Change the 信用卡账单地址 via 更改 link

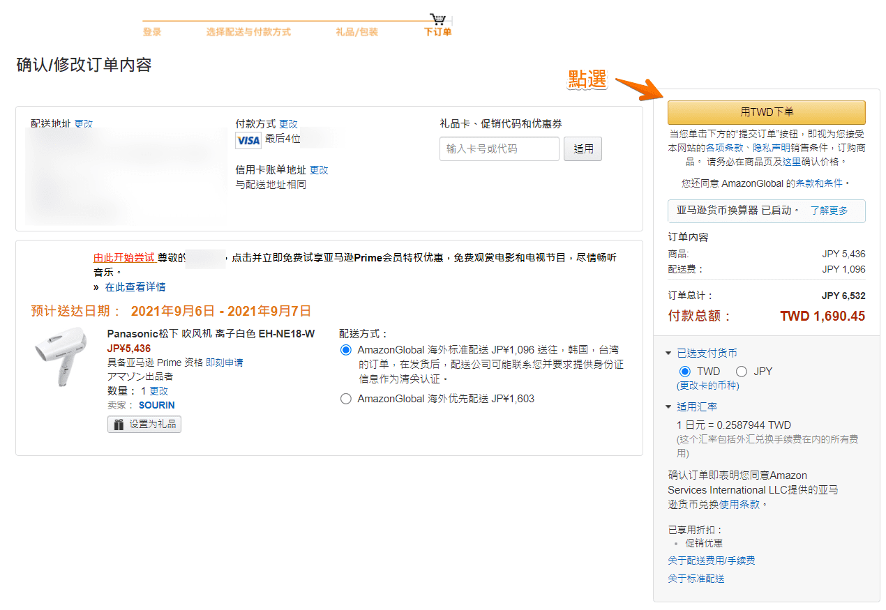319,170
